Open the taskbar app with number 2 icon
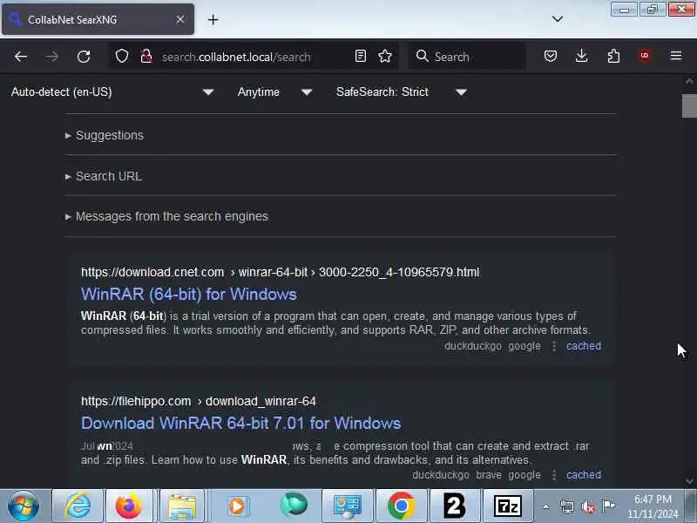The width and height of the screenshot is (697, 523). coord(454,506)
